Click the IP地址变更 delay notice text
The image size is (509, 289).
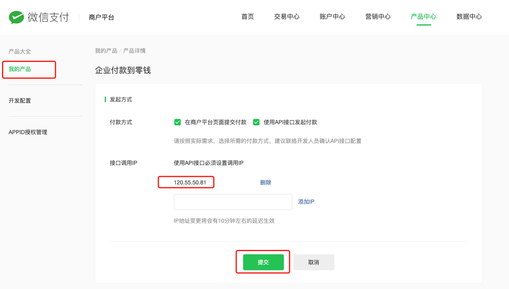(x=224, y=220)
